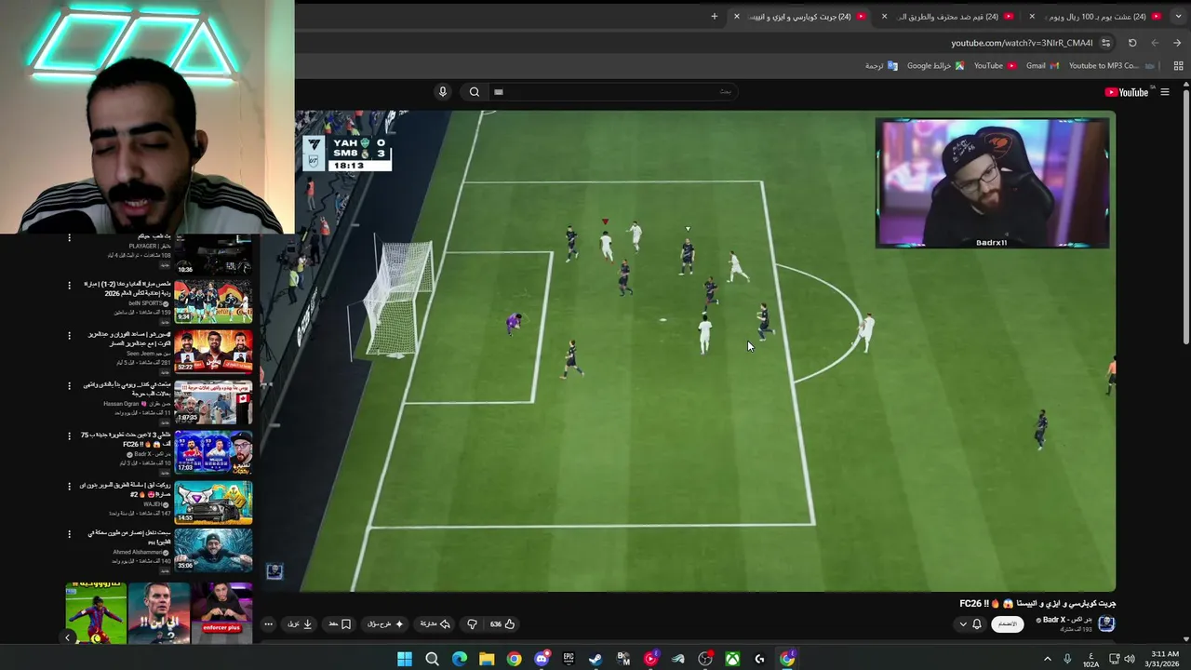Image resolution: width=1191 pixels, height=670 pixels.
Task: Focus the YouTube search input field
Action: 614,91
